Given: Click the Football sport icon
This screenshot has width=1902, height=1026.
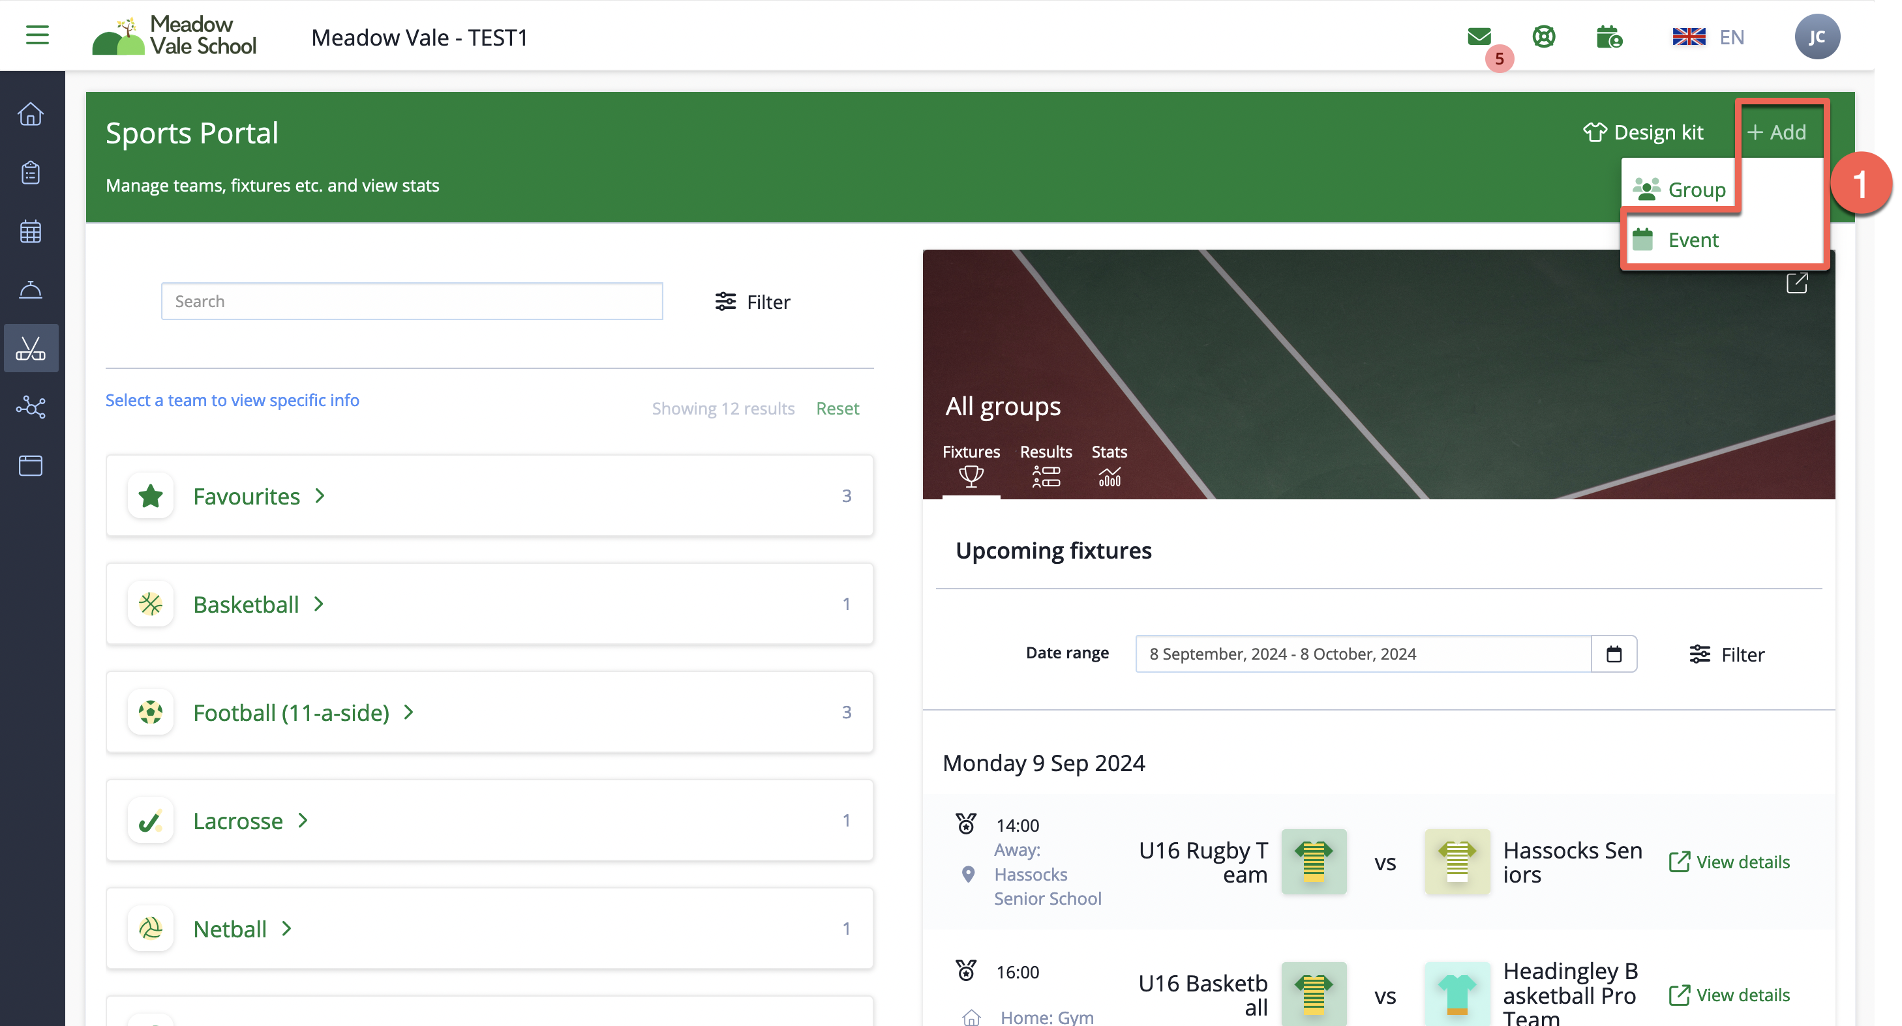Looking at the screenshot, I should coord(151,712).
